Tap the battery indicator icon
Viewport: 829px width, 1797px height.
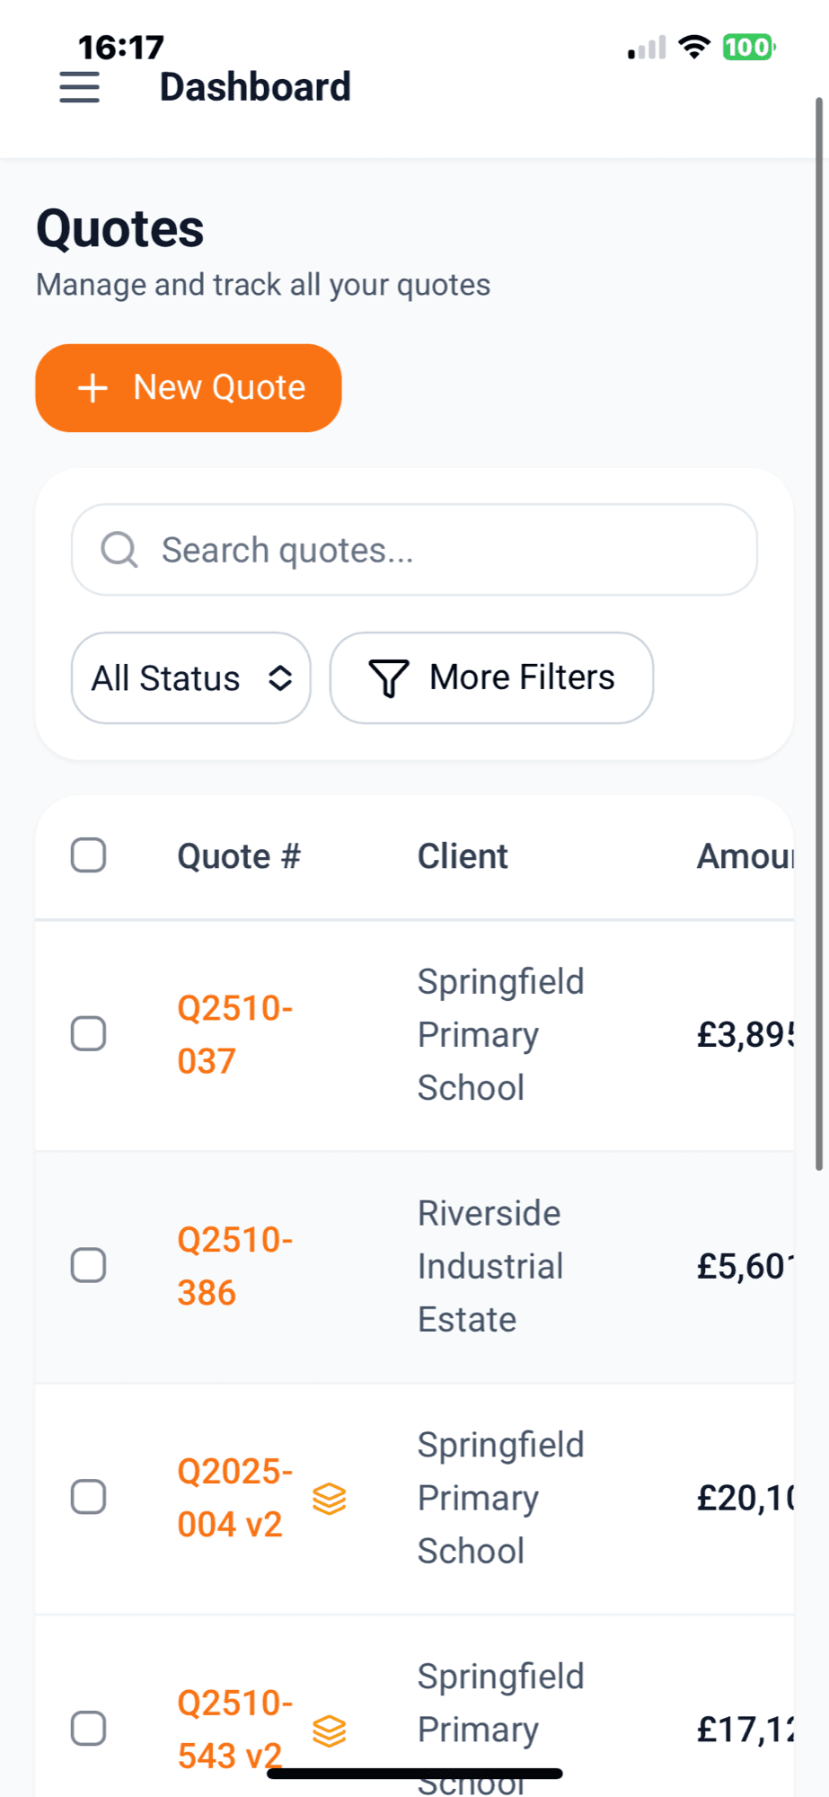(748, 47)
